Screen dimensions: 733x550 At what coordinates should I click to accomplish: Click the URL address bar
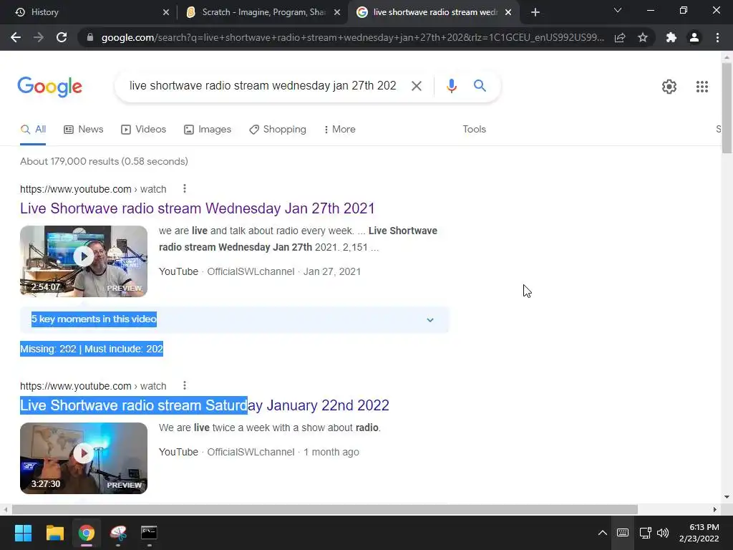(353, 37)
